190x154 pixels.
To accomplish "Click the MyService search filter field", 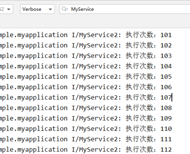I will tap(125, 9).
